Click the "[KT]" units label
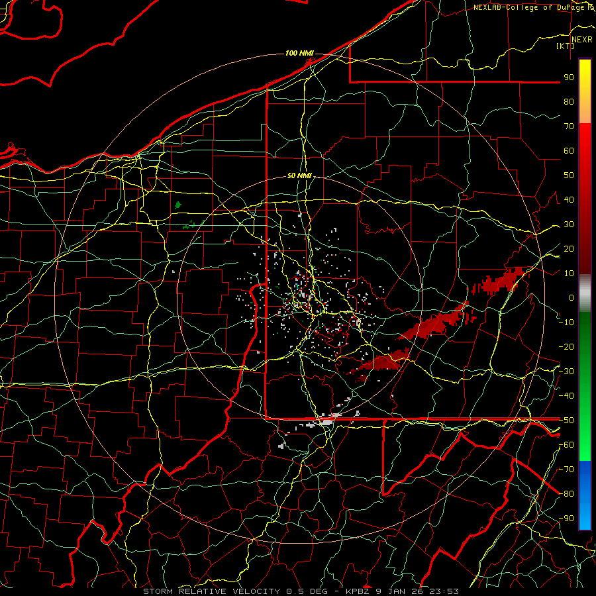Screen dimensions: 596x596 [566, 46]
